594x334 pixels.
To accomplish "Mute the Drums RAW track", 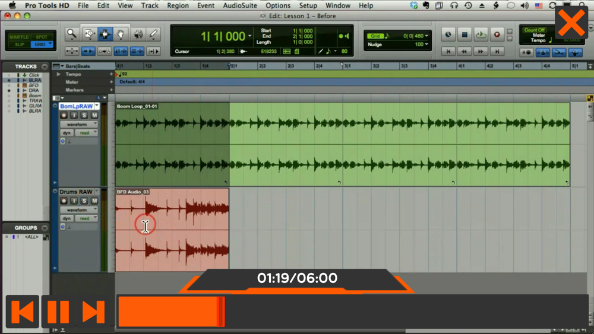I will (x=94, y=201).
